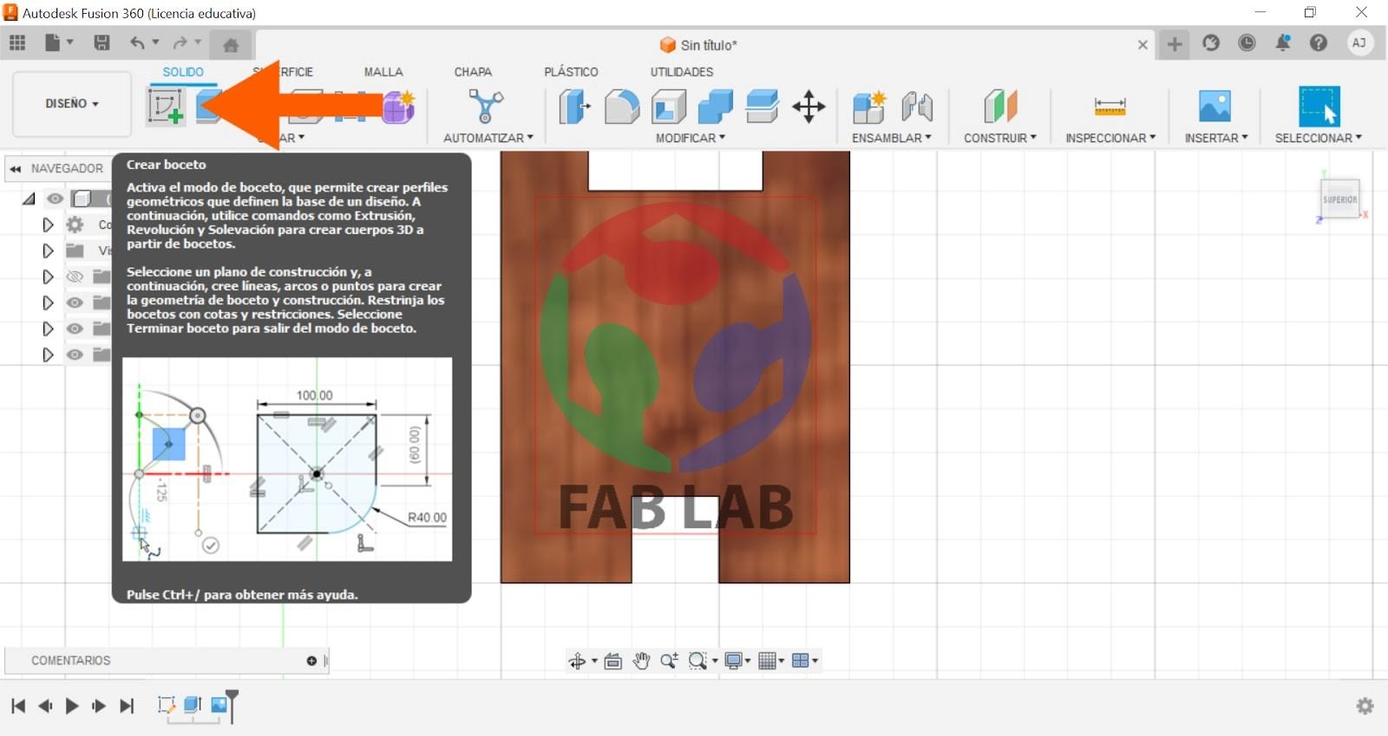
Task: Click the Redo arrow
Action: (180, 42)
